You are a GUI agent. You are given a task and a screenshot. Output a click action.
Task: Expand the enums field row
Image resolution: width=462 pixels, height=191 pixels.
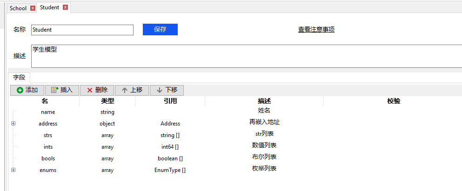tap(13, 170)
